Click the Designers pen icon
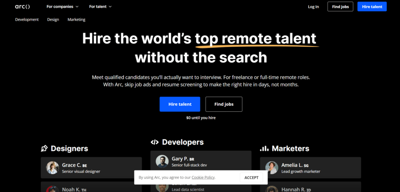Image resolution: width=400 pixels, height=192 pixels. tap(44, 148)
